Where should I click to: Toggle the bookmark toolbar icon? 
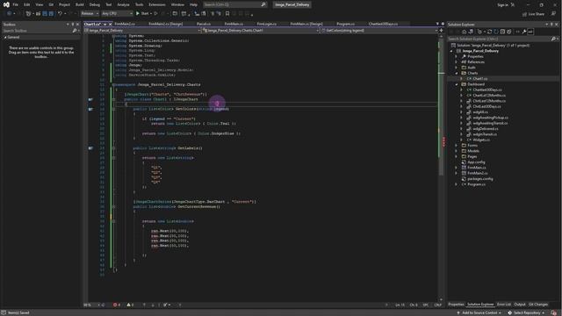227,14
